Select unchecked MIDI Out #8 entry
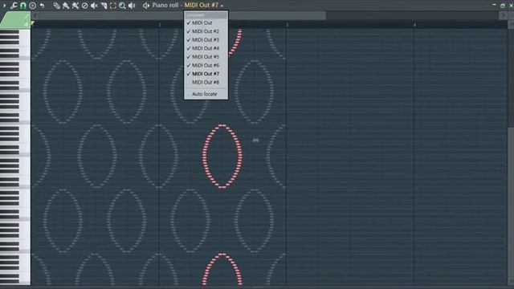514x289 pixels. coord(206,83)
